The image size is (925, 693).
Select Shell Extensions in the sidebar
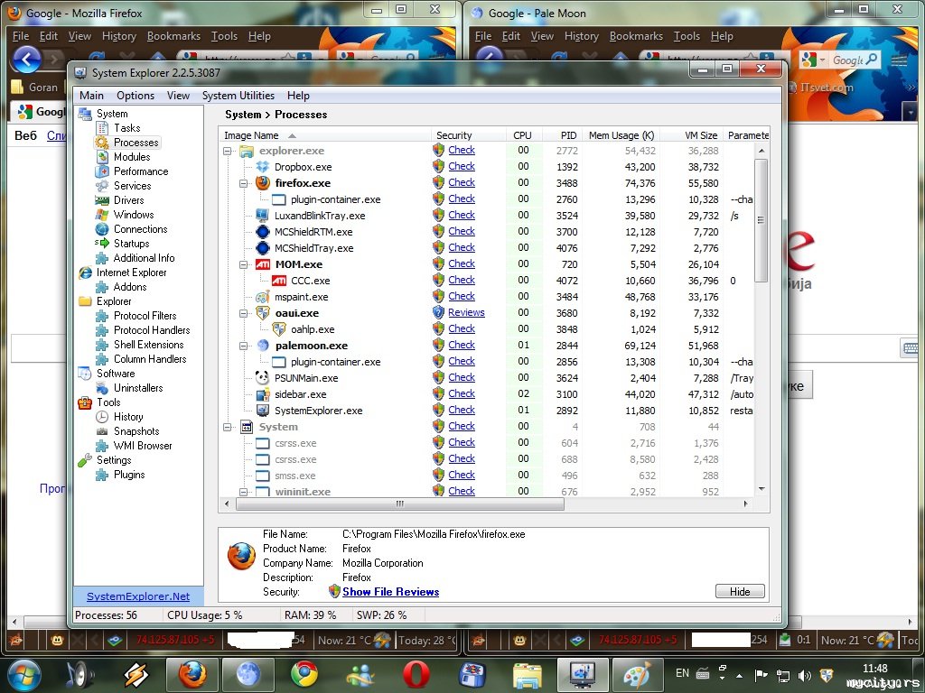(148, 345)
